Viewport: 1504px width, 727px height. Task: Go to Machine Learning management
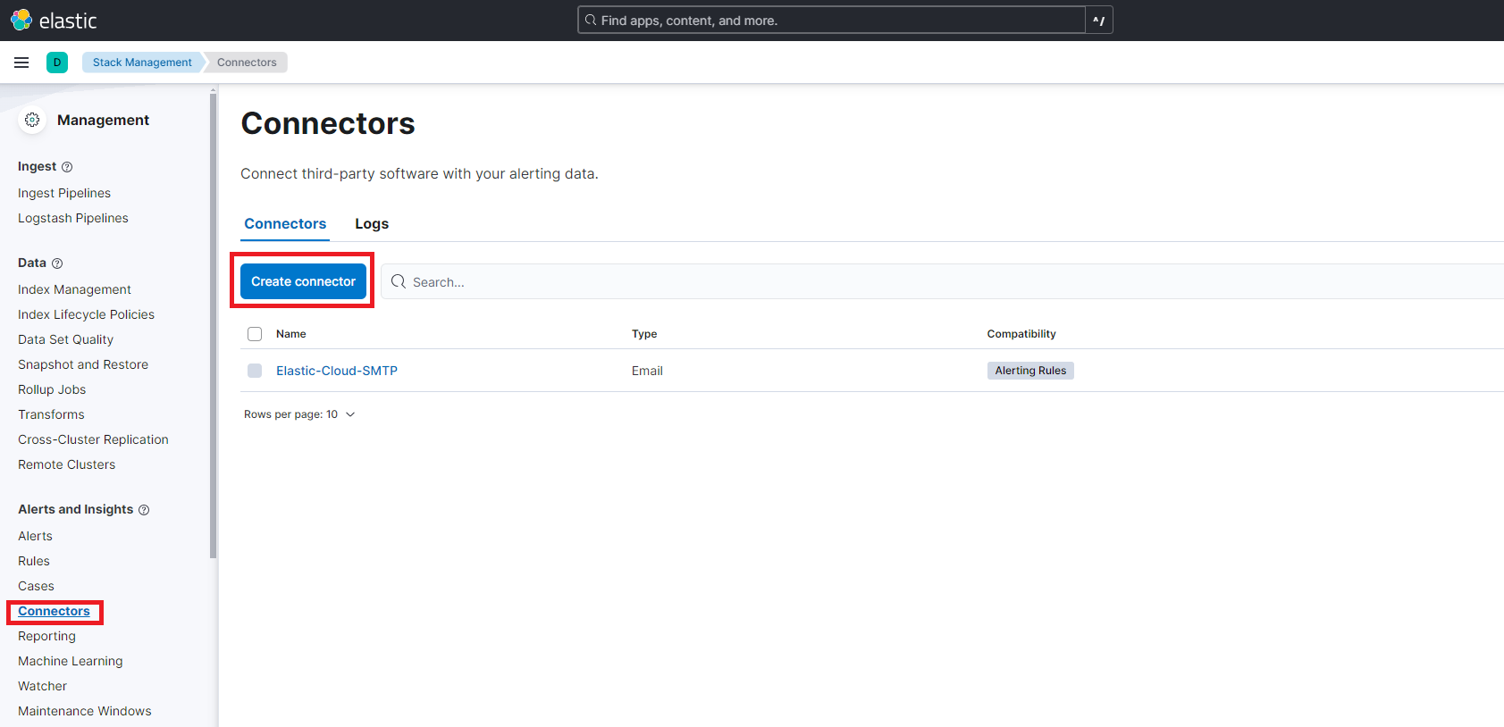coord(71,661)
